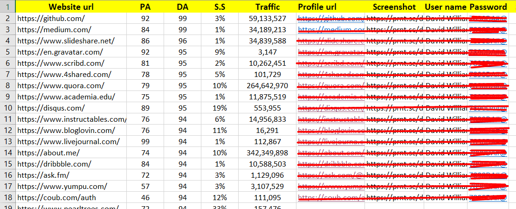Select traffic value 264,642,970
The image size is (516, 209).
[268, 85]
